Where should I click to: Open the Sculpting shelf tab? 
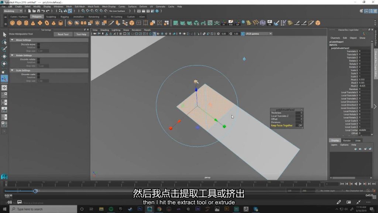[x=51, y=17]
